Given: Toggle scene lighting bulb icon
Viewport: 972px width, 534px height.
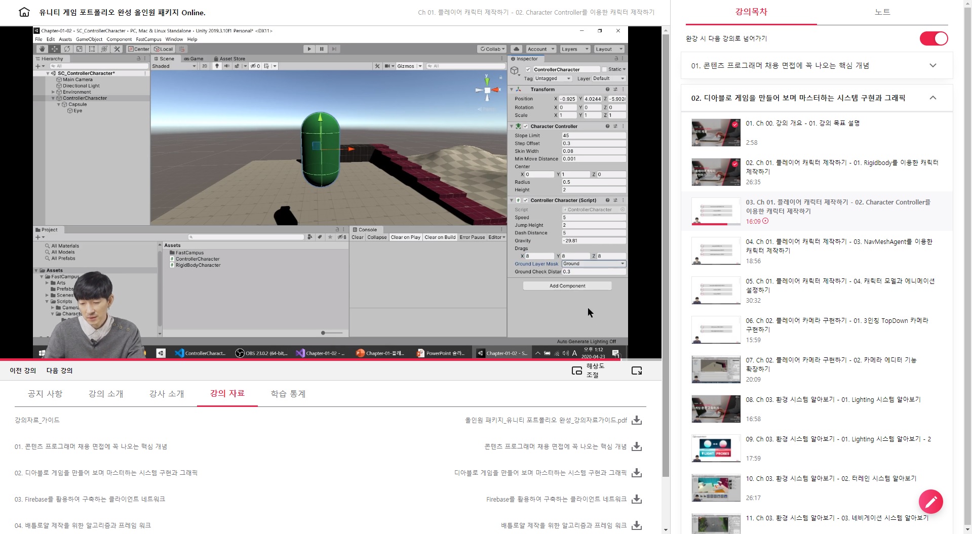Looking at the screenshot, I should click(x=217, y=66).
